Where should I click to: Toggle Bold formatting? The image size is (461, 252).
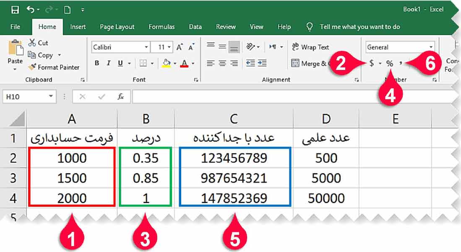97,64
